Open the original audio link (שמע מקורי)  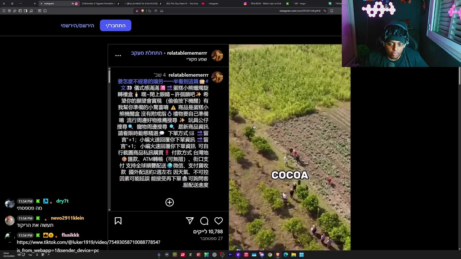tap(197, 59)
